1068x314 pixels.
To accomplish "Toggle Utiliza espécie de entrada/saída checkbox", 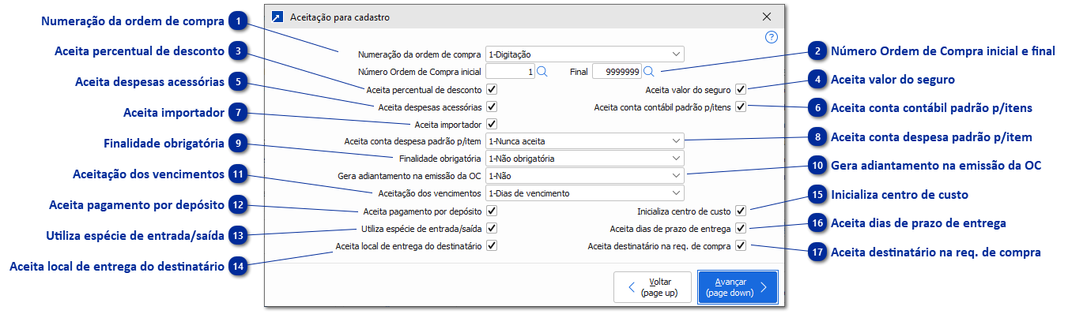I will [x=492, y=228].
